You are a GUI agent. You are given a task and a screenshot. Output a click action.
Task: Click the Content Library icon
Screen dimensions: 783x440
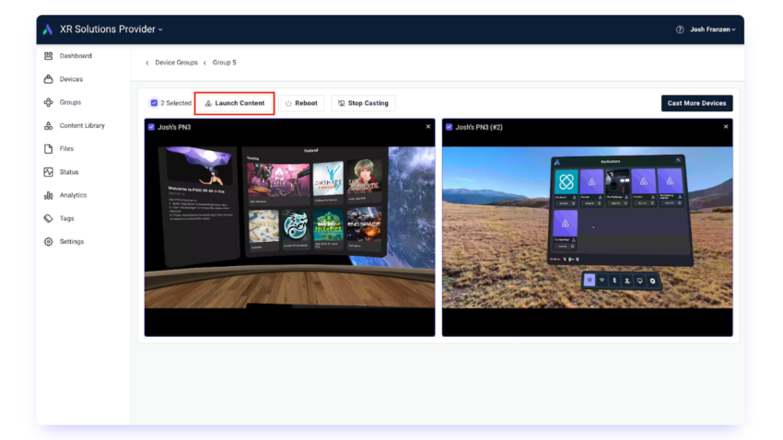(48, 125)
